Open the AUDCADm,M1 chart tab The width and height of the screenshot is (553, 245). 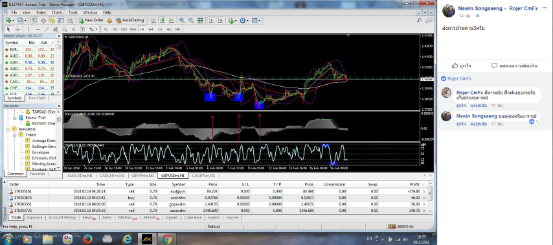point(80,176)
